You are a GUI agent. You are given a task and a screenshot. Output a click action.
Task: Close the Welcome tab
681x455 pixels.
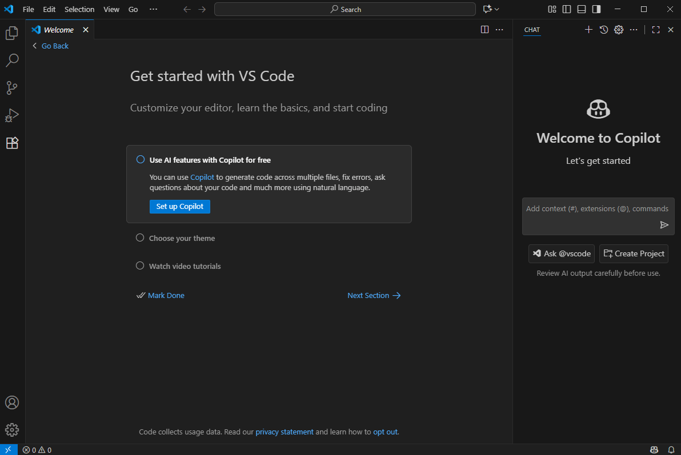coord(86,30)
